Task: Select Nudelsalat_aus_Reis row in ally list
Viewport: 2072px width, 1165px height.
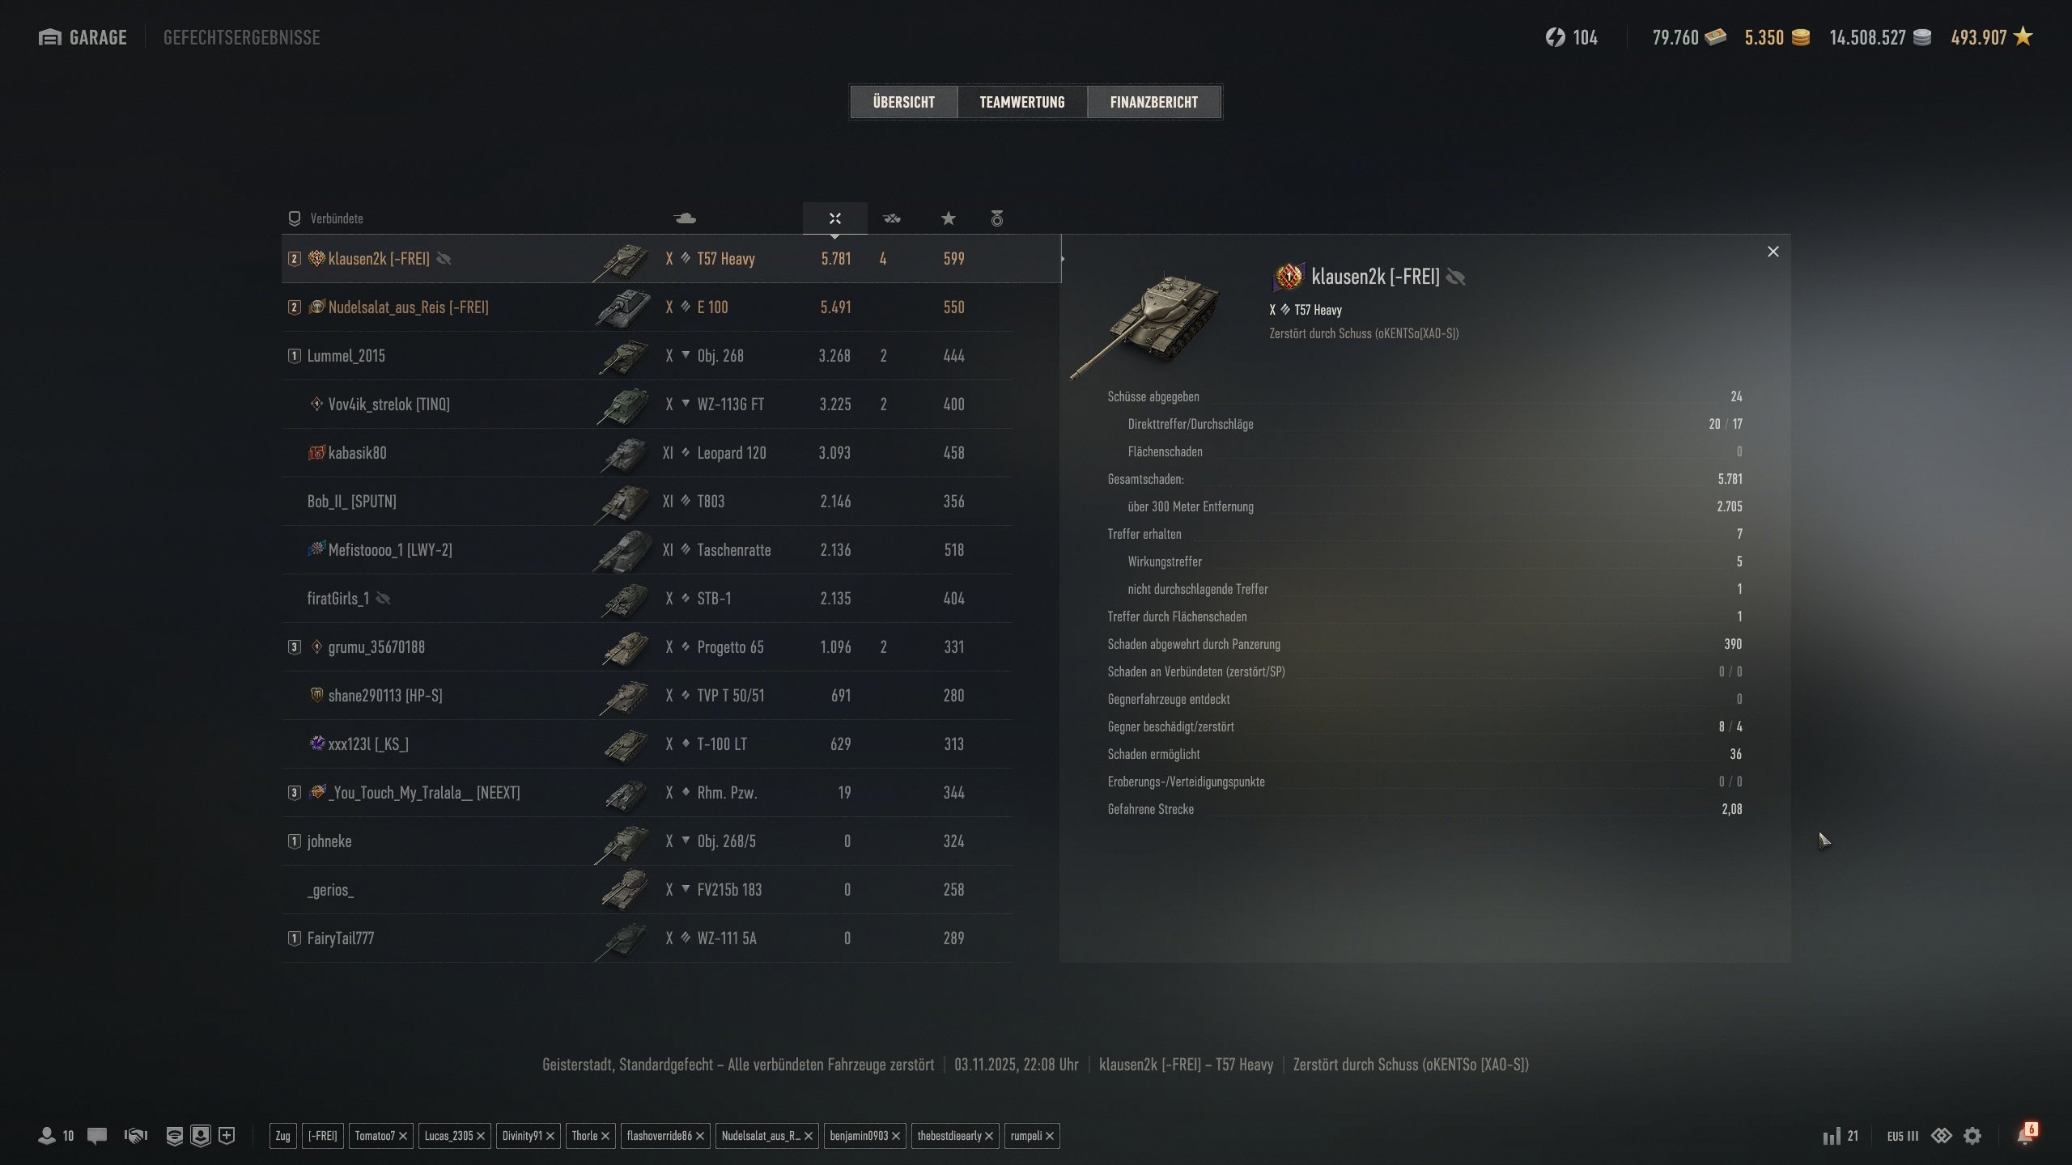Action: [647, 307]
